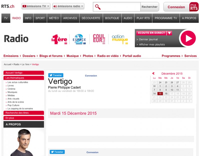Click Accueil breadcrumb

click(7, 64)
